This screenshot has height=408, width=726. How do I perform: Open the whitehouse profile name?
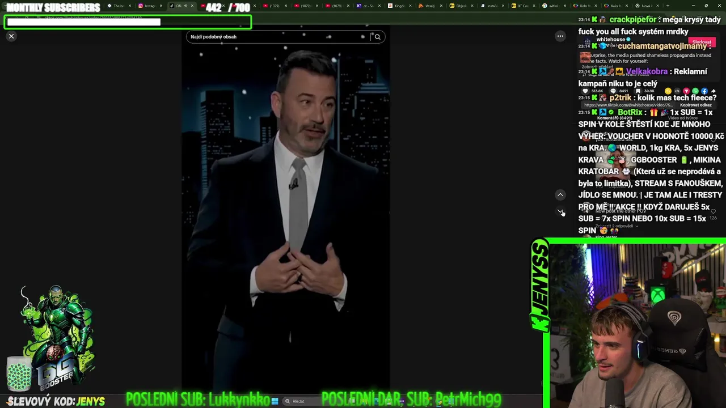pyautogui.click(x=611, y=39)
